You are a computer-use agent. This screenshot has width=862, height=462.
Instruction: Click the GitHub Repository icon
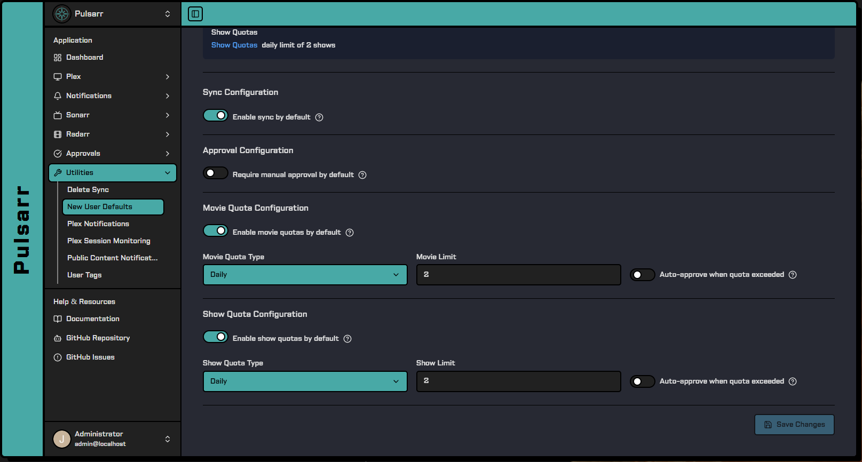tap(58, 338)
